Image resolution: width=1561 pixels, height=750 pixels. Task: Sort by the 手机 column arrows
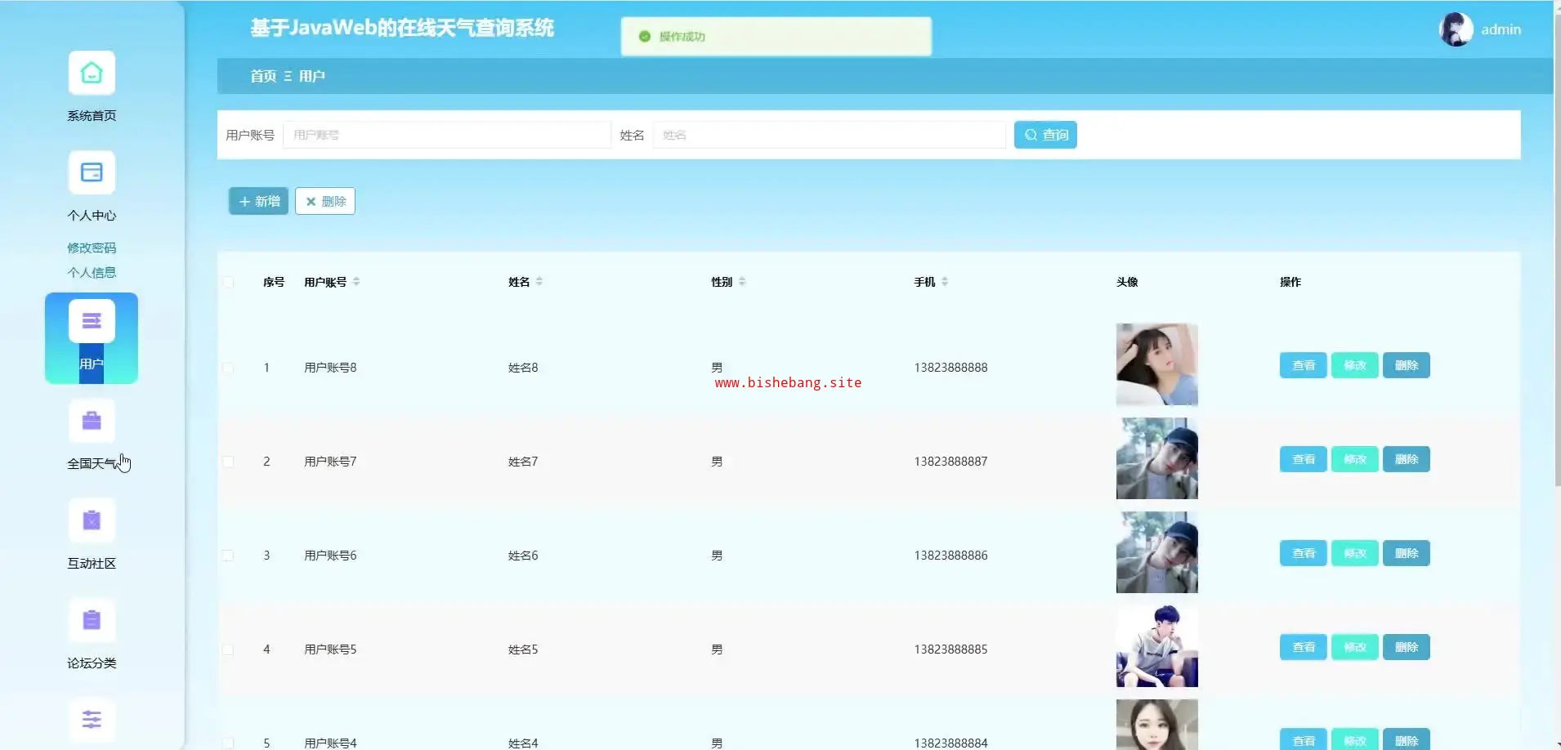945,282
